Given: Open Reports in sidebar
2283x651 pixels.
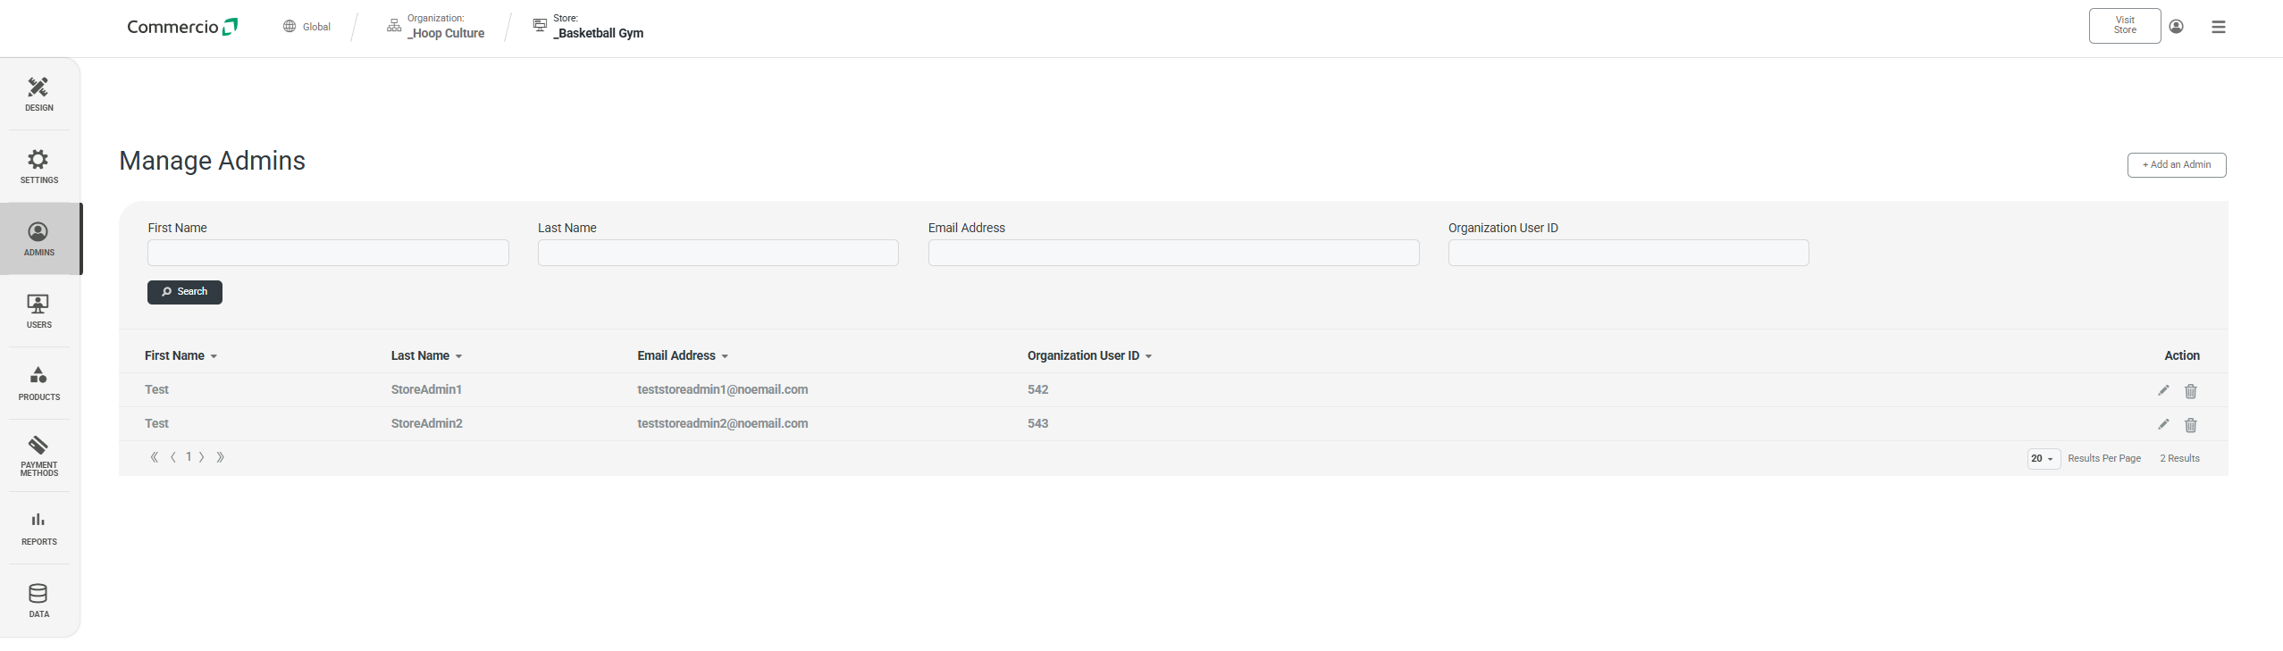Looking at the screenshot, I should (38, 528).
